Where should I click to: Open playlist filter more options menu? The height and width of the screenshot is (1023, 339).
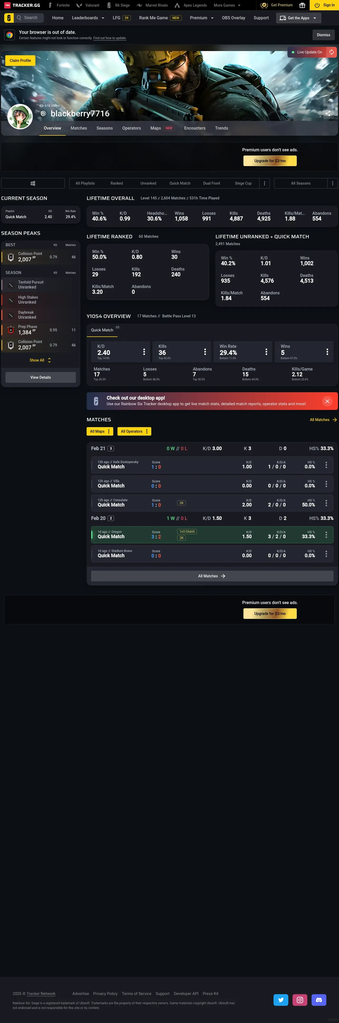point(265,183)
